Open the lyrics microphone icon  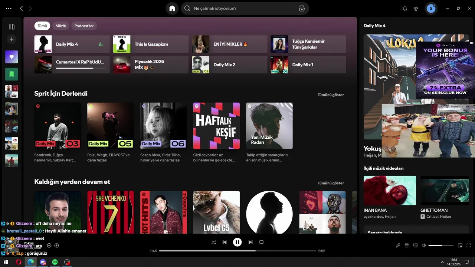coord(398,245)
